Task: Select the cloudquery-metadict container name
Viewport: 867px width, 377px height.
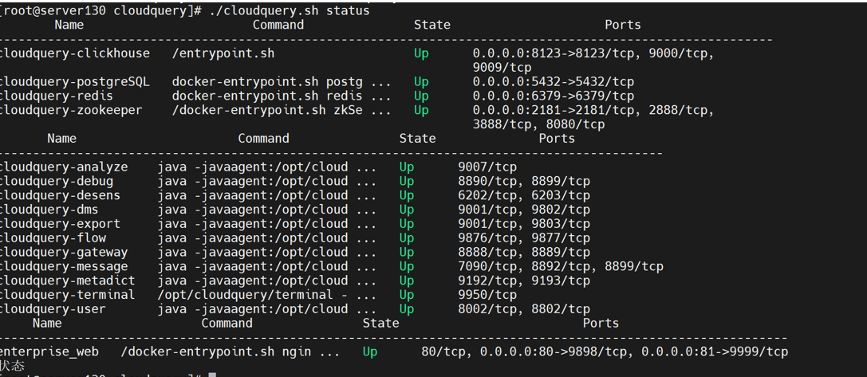Action: tap(68, 281)
